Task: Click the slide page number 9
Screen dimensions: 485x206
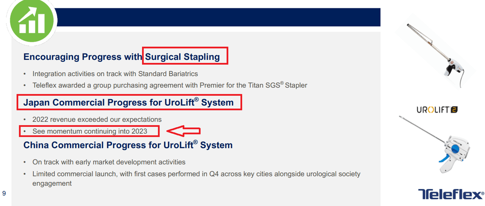Action: [4, 194]
